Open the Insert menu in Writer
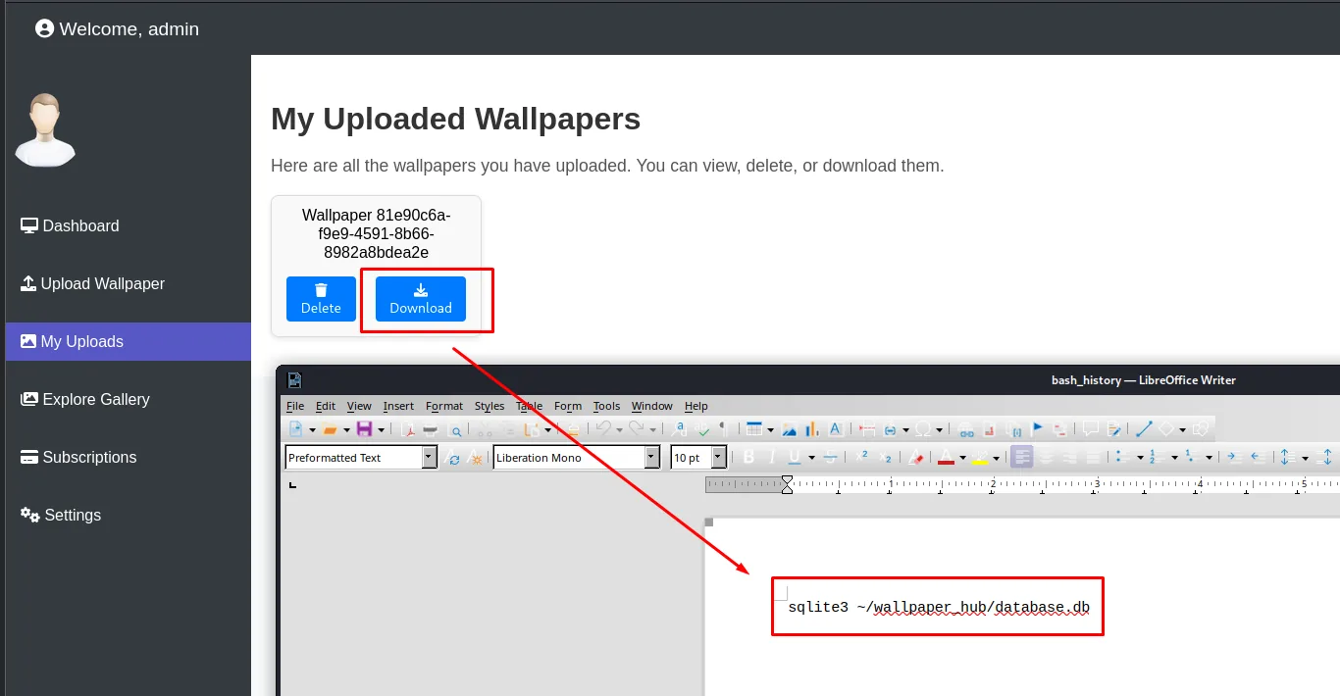This screenshot has height=696, width=1340. pyautogui.click(x=398, y=406)
